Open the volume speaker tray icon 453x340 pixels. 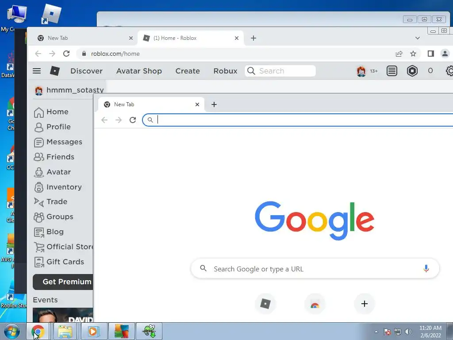coord(408,332)
